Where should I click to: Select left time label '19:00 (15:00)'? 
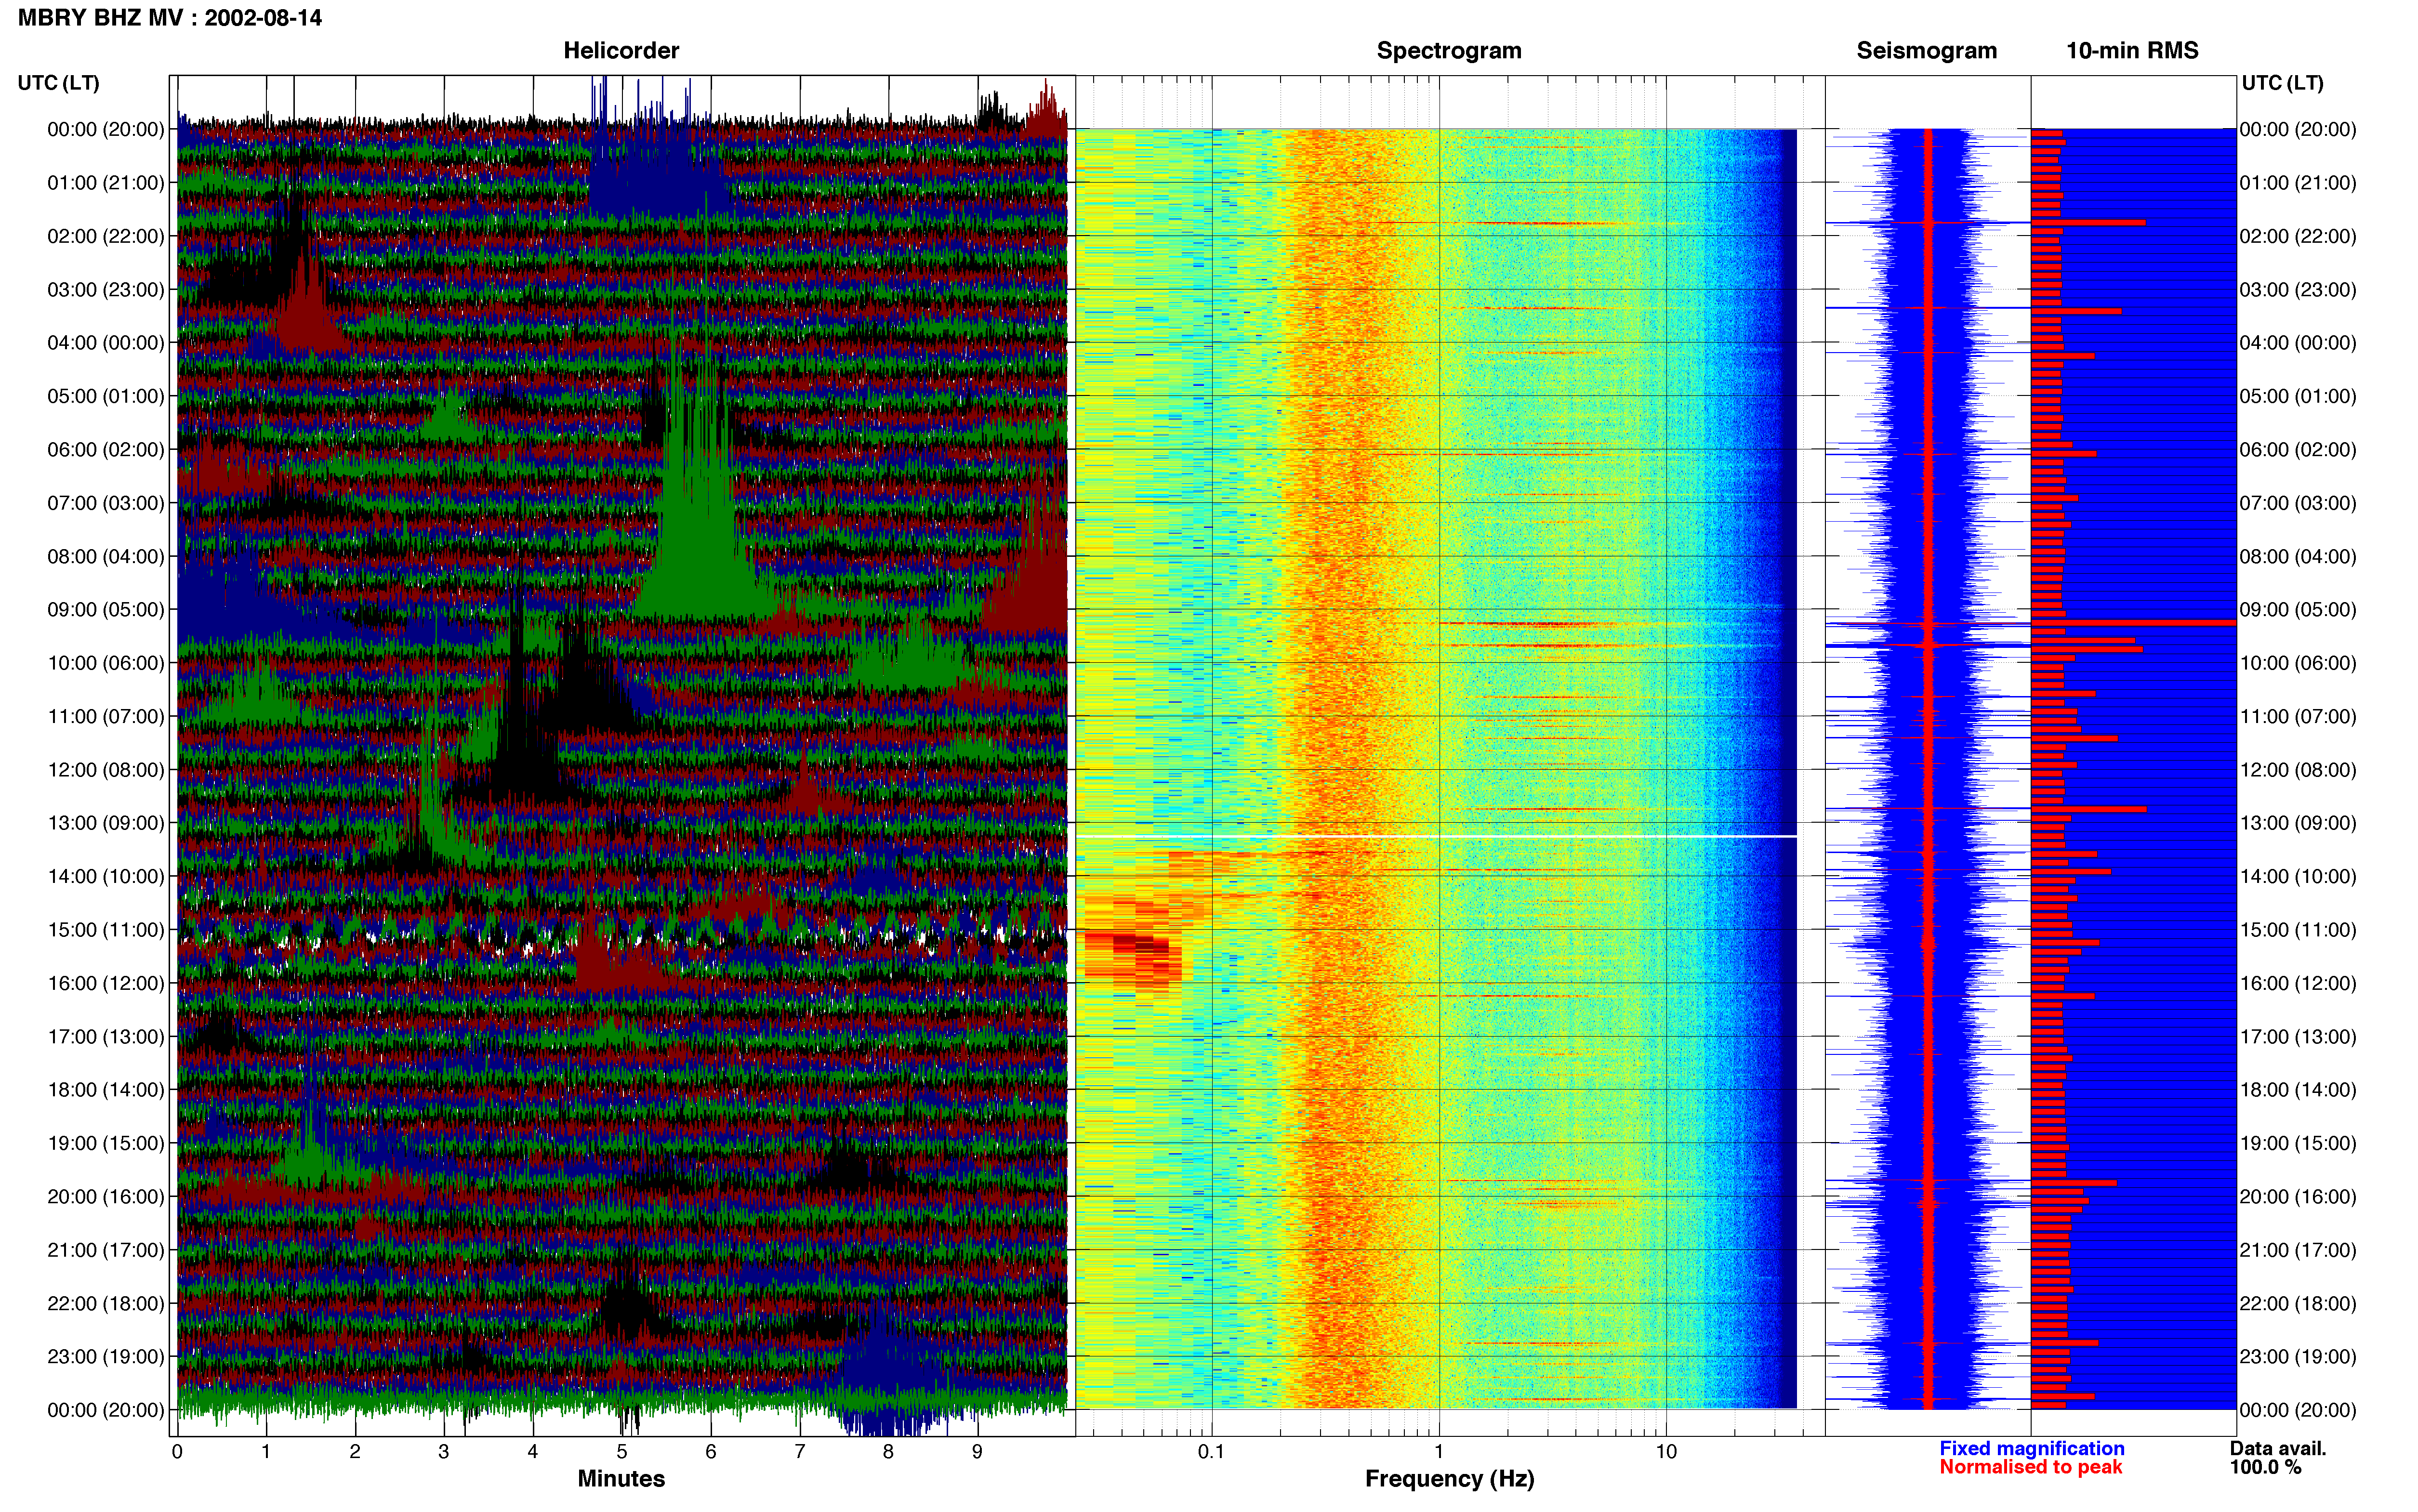(106, 1143)
